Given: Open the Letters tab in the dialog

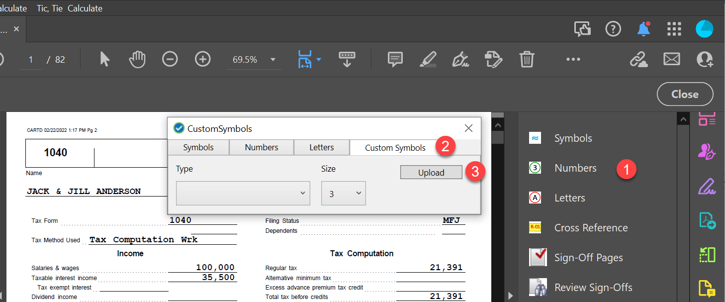Looking at the screenshot, I should 321,147.
